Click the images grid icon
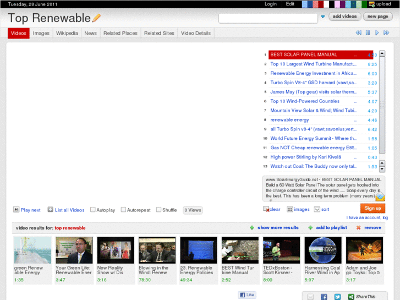The width and height of the screenshot is (400, 300). coord(289,209)
